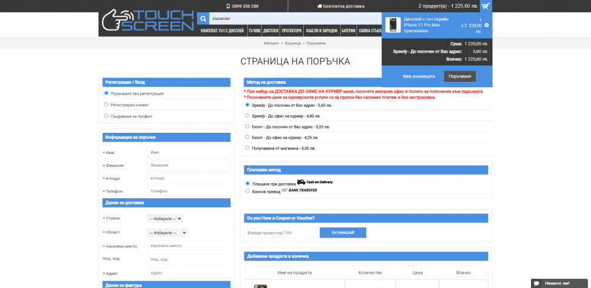The height and width of the screenshot is (288, 591).
Task: Select 'Плащане при доставка' payment method
Action: pyautogui.click(x=248, y=183)
